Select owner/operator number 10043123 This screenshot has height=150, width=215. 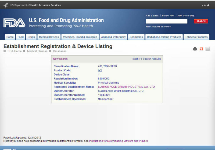click(104, 95)
